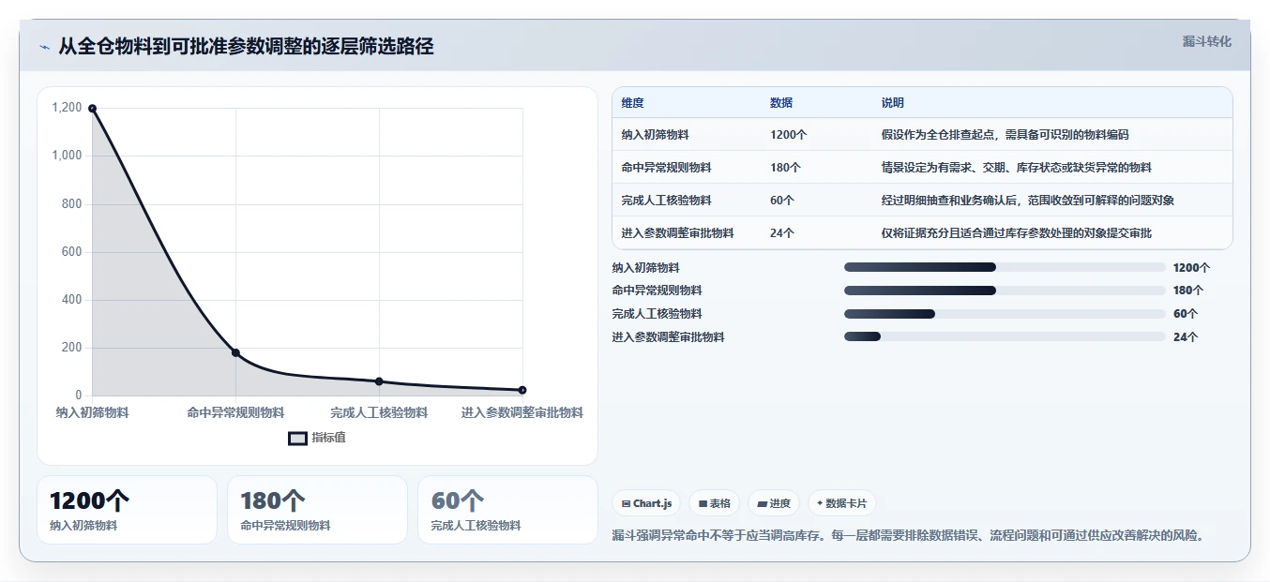Click the footer note starting 漏斗强调异常命中
Screen dimensions: 1270x582
(908, 536)
